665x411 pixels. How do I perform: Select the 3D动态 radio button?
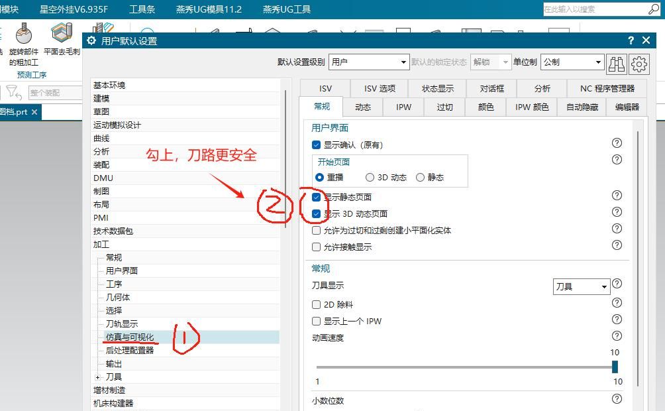click(x=369, y=176)
